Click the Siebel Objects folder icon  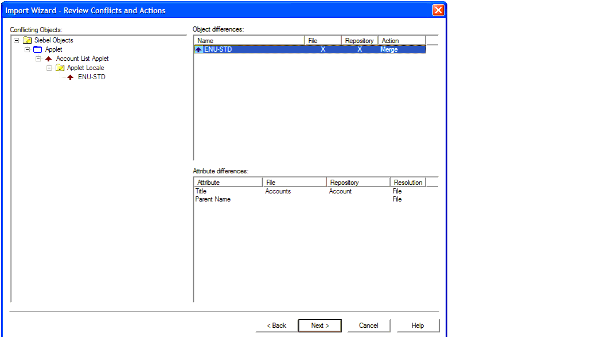(27, 40)
